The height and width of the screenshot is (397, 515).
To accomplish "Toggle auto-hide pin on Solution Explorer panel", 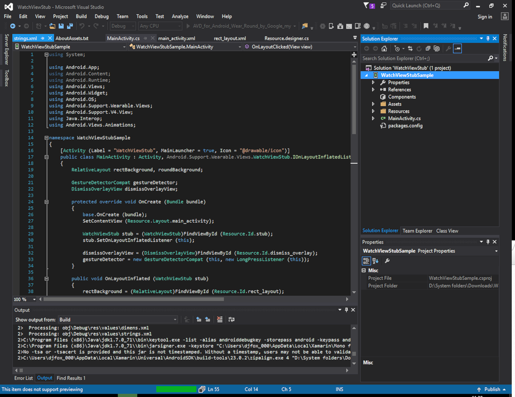I will 488,39.
